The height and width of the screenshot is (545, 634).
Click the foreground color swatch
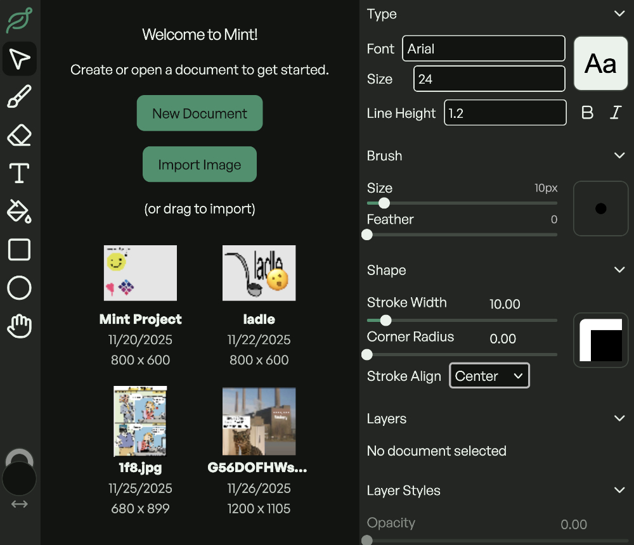19,480
